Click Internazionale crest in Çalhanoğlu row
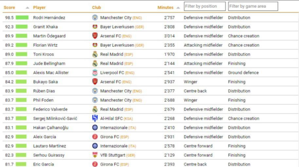Viewport: 299px width, 167px height. coord(95,128)
